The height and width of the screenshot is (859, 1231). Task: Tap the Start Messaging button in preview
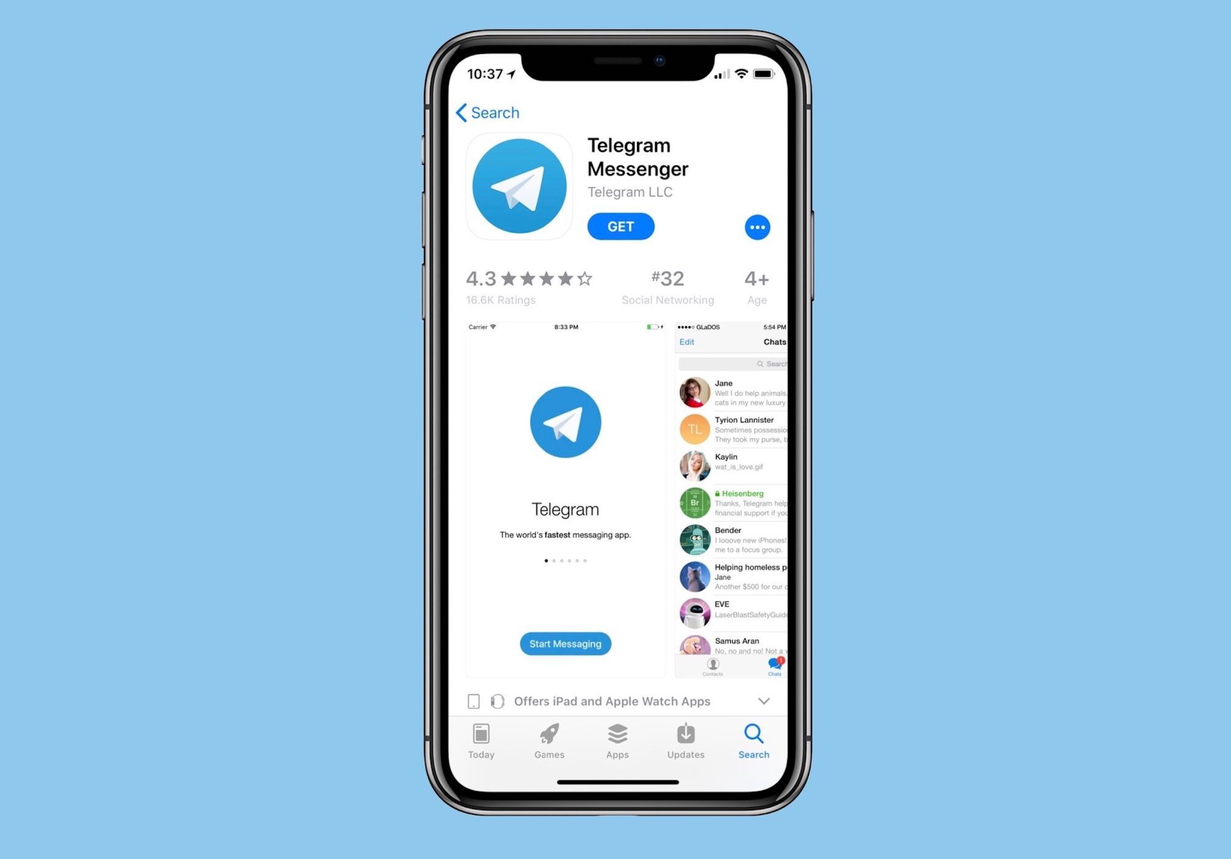(565, 643)
